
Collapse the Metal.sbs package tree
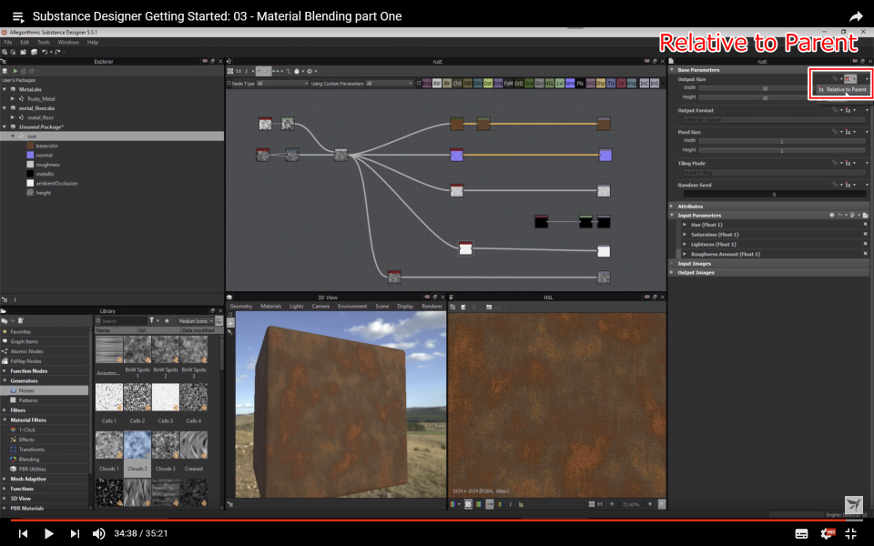[5, 89]
